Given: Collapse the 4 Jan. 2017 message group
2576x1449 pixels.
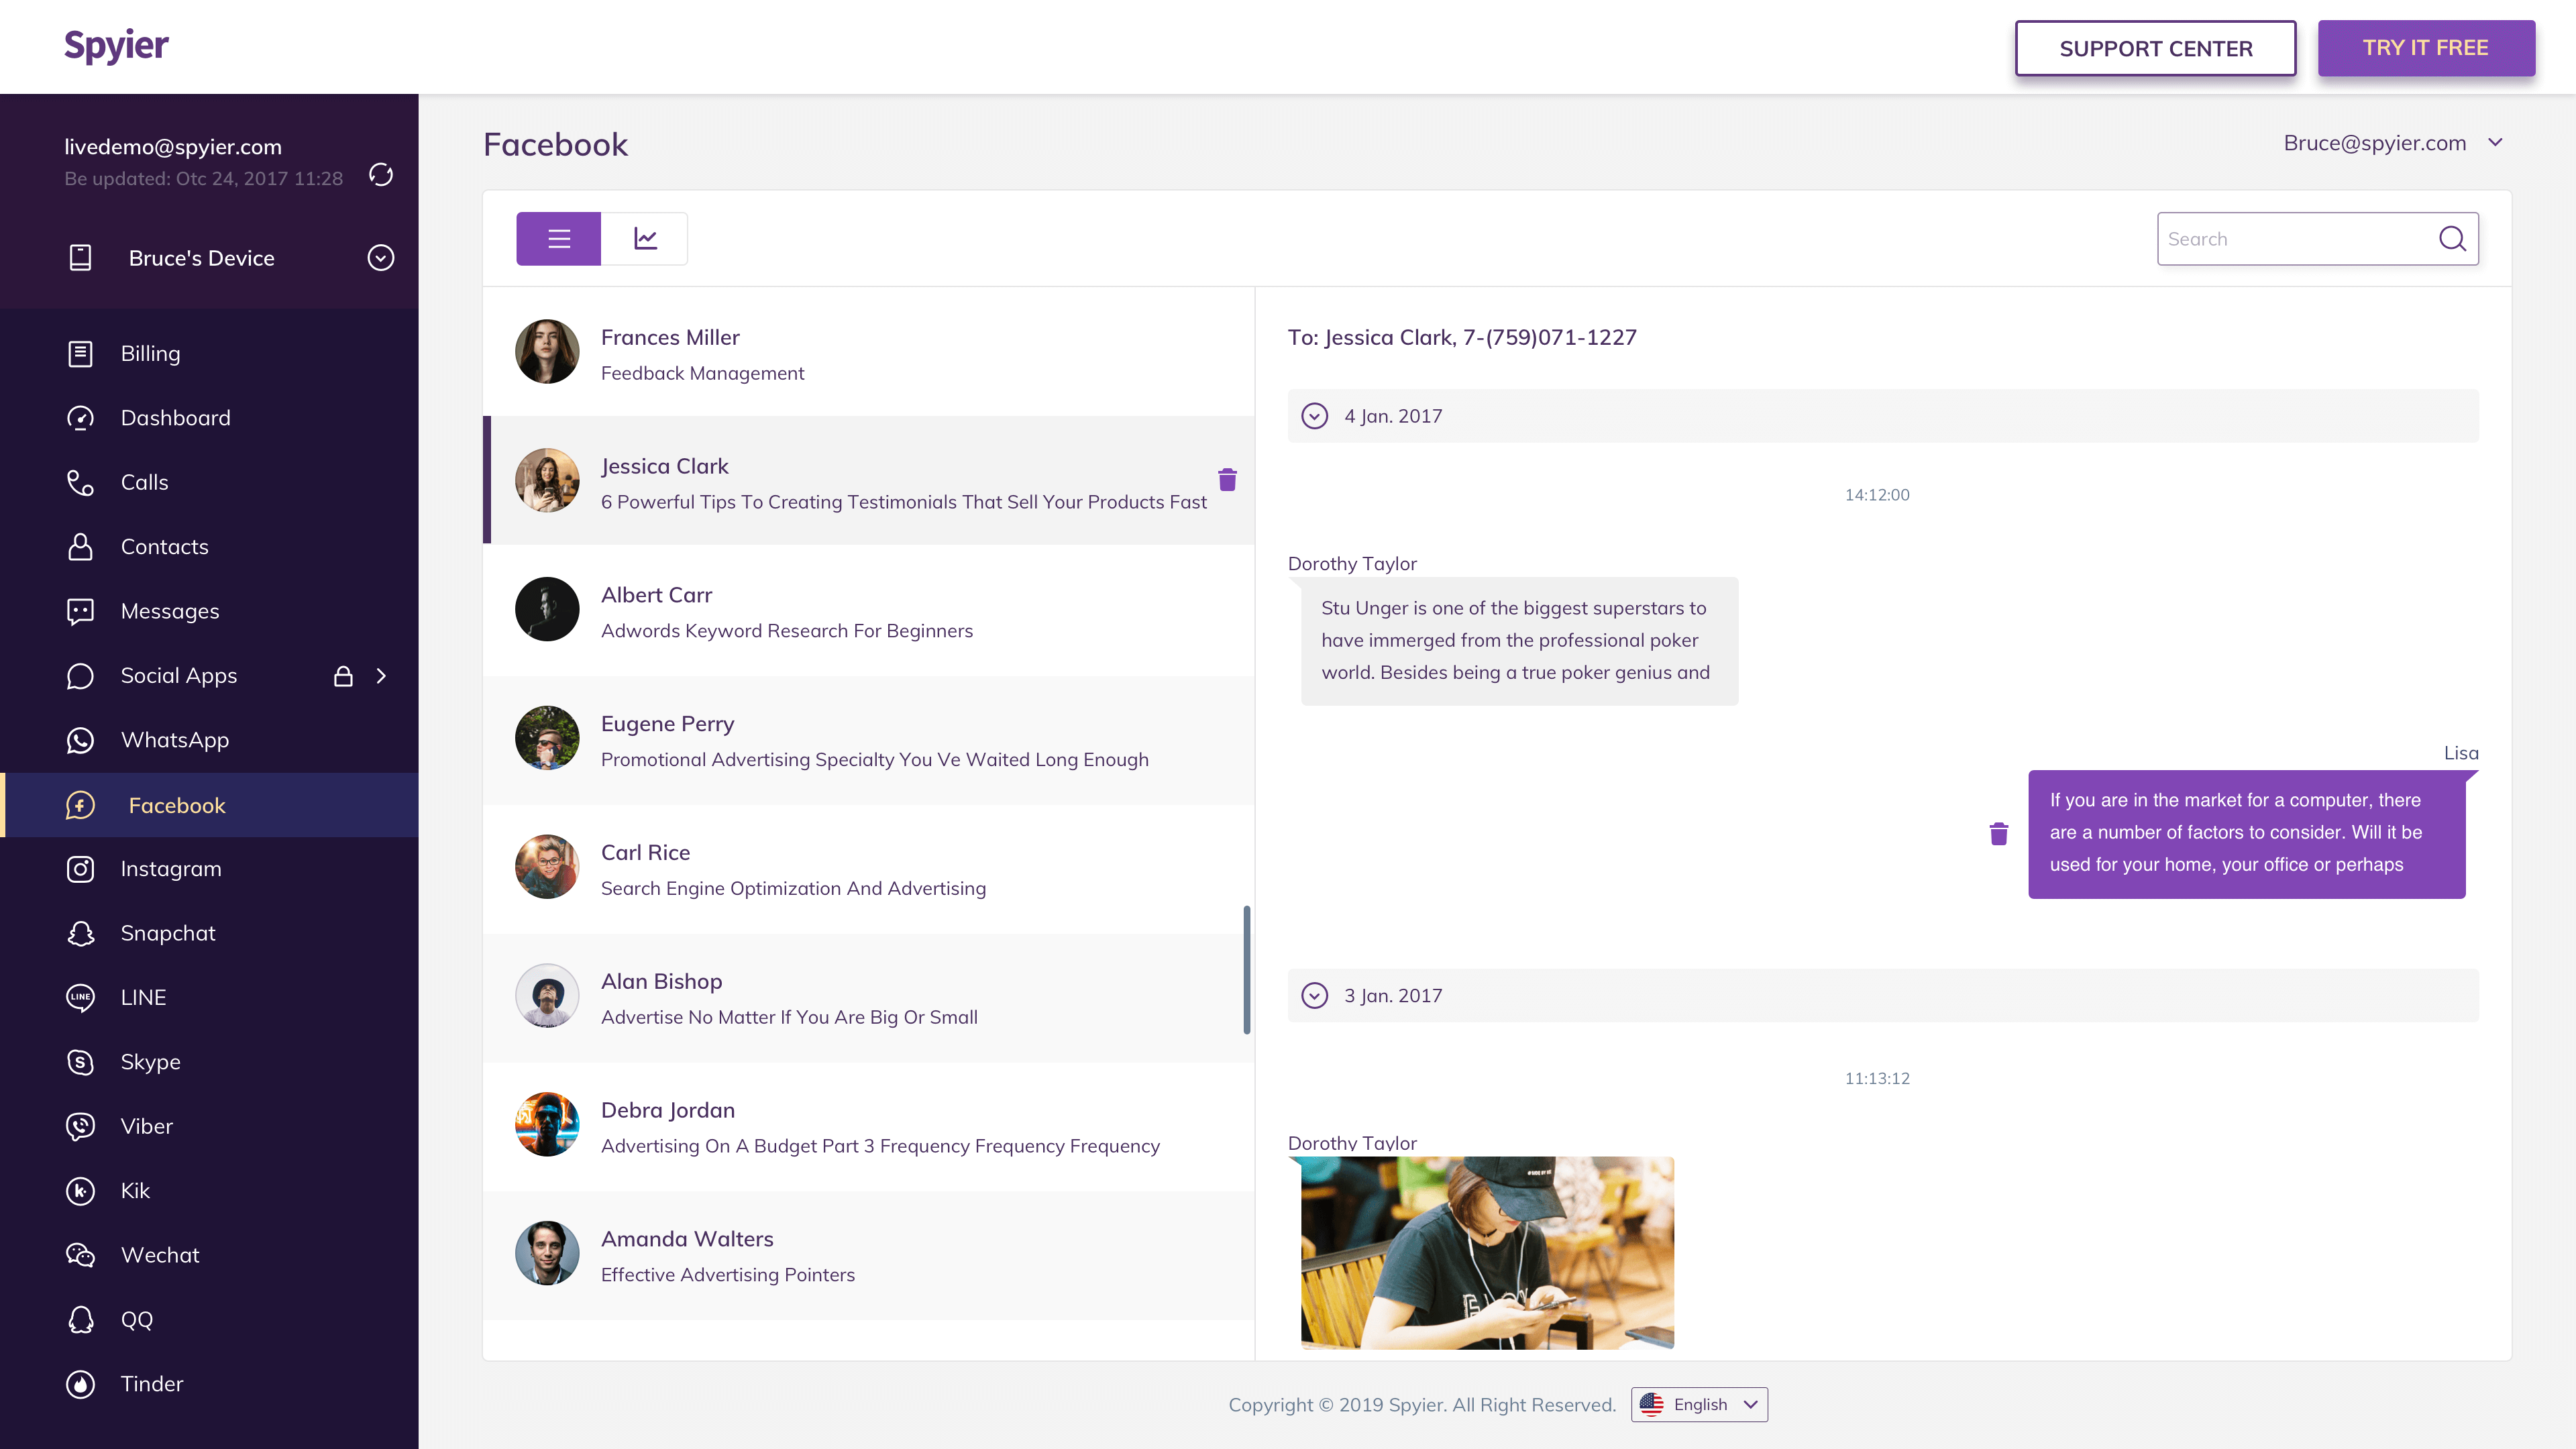Looking at the screenshot, I should point(1314,416).
